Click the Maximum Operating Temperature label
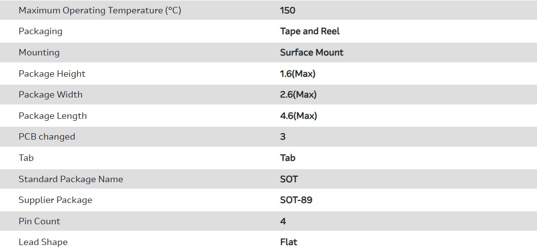 pos(100,10)
